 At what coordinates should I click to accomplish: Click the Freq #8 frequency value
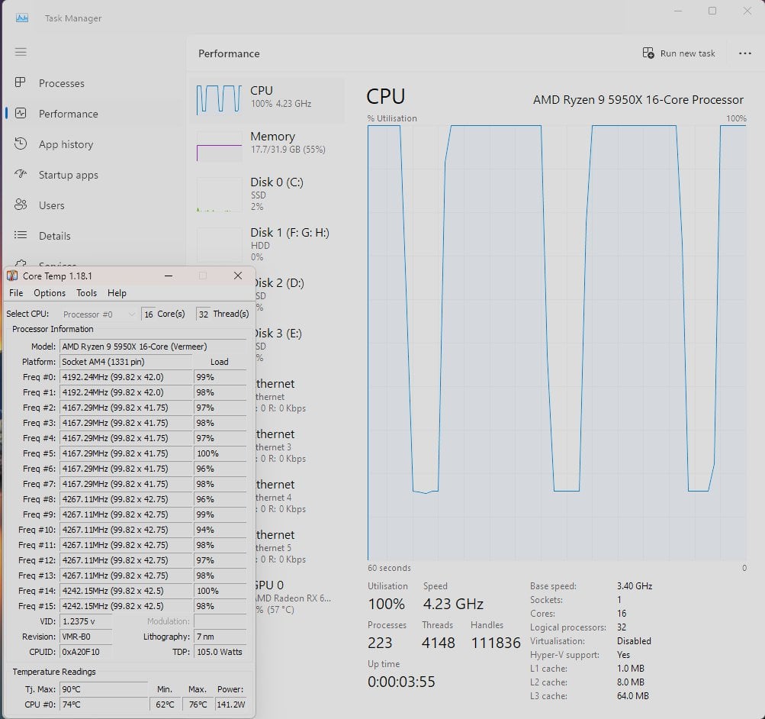point(126,499)
